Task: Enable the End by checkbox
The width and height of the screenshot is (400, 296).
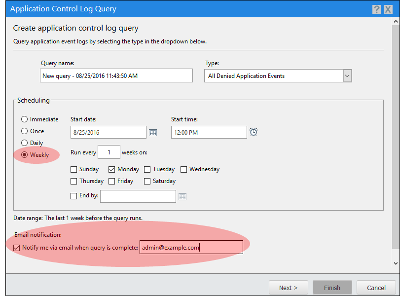Action: [x=74, y=196]
